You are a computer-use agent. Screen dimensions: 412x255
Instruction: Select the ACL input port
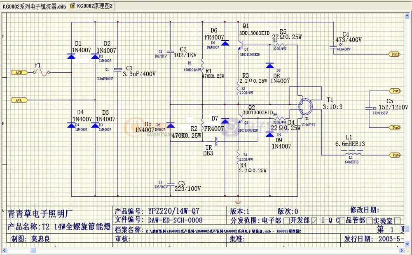(x=19, y=100)
